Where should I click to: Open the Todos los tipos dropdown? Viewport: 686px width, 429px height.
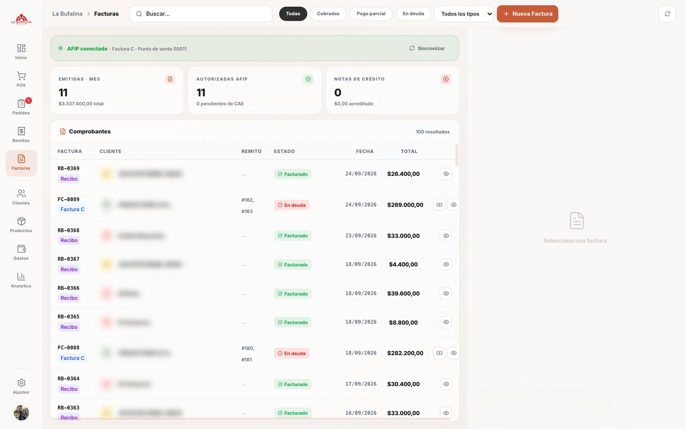tap(464, 14)
